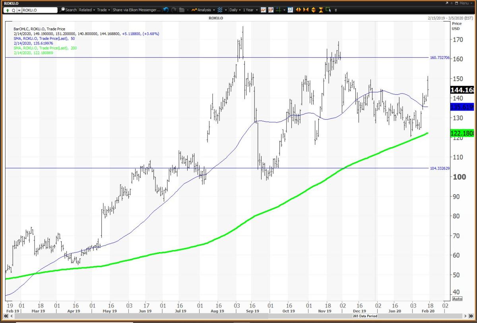This screenshot has width=477, height=323.
Task: Click the undo arrow icon
Action: [x=166, y=10]
